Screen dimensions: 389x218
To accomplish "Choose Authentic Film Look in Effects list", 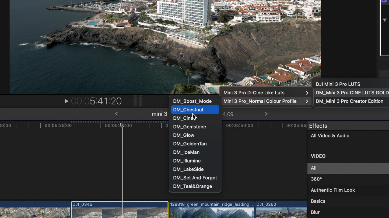I will [x=333, y=190].
